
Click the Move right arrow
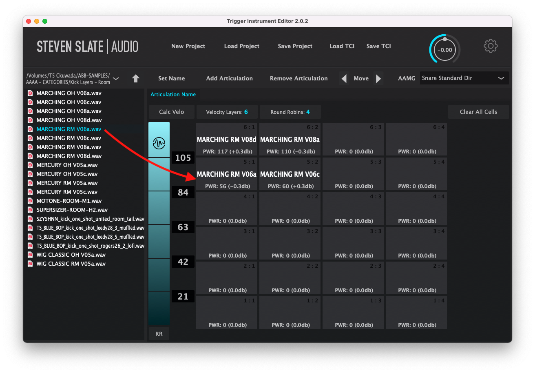[x=378, y=78]
